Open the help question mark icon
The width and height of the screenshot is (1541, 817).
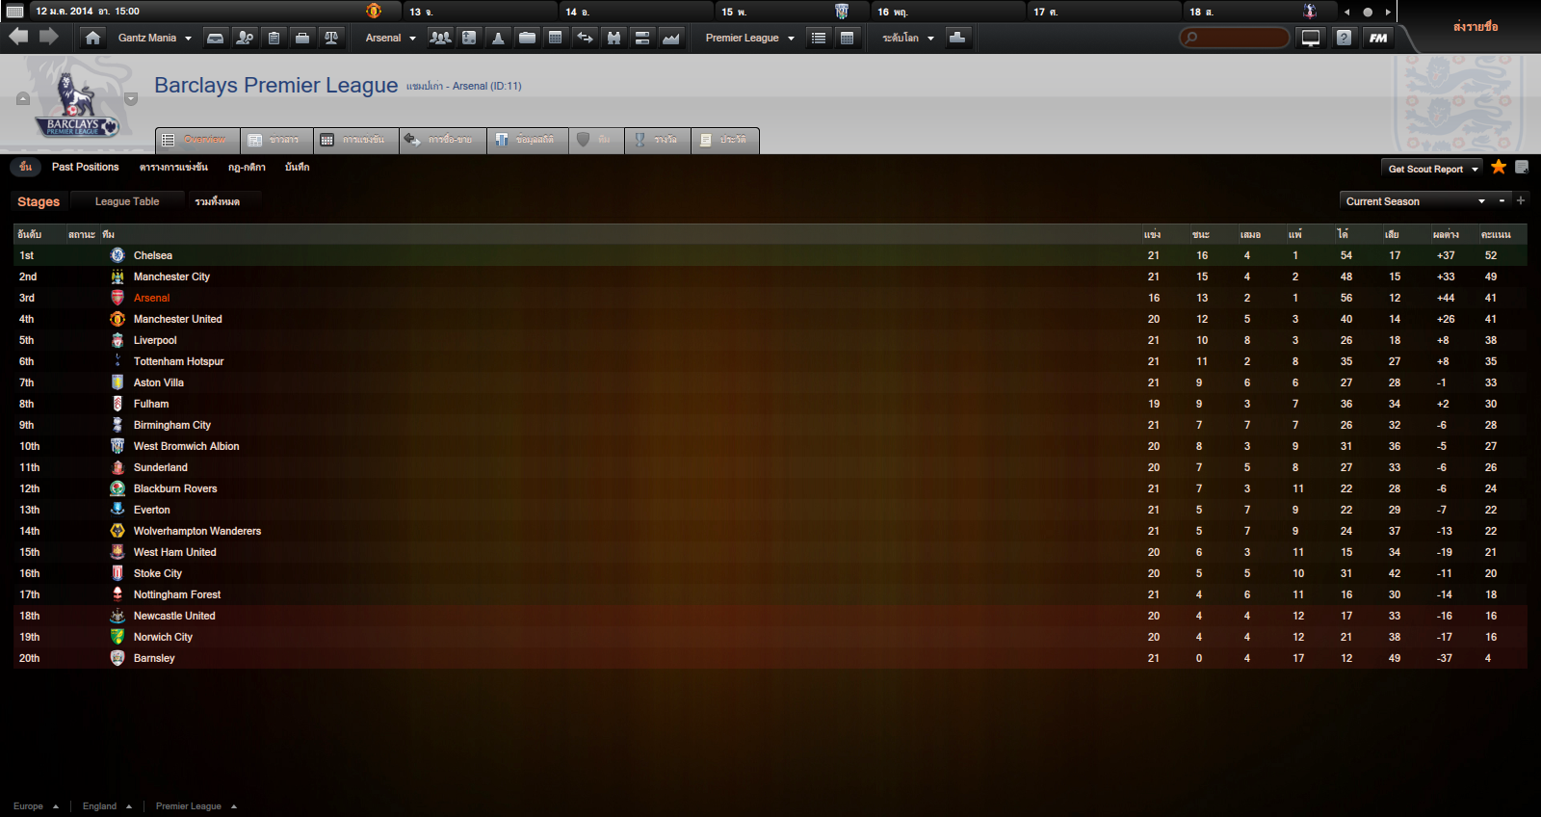pyautogui.click(x=1344, y=38)
